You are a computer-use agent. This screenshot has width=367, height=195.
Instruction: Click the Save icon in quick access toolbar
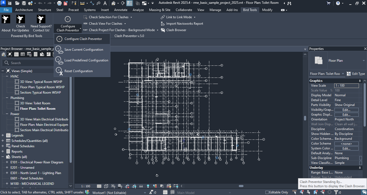pos(24,3)
